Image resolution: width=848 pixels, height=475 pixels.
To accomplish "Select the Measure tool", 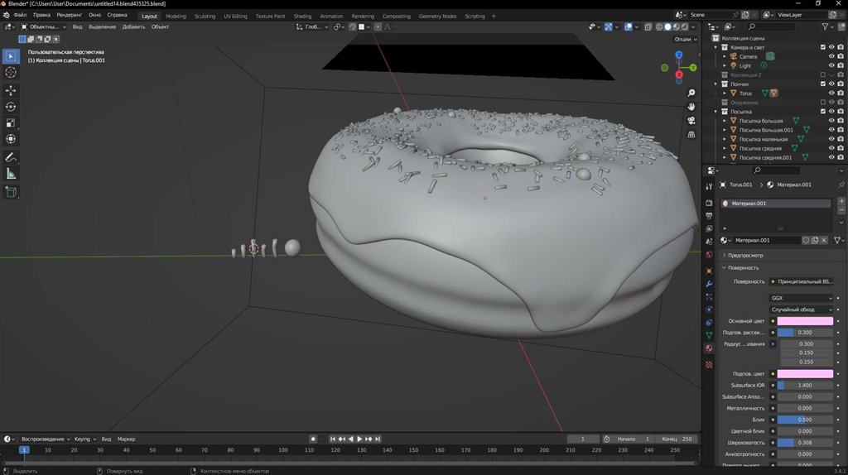I will 11,174.
